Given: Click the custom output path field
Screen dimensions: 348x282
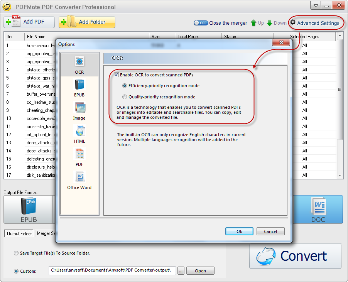Looking at the screenshot, I should pyautogui.click(x=112, y=270).
